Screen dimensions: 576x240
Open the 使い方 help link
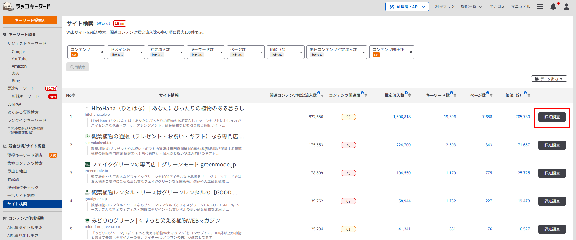tap(103, 24)
